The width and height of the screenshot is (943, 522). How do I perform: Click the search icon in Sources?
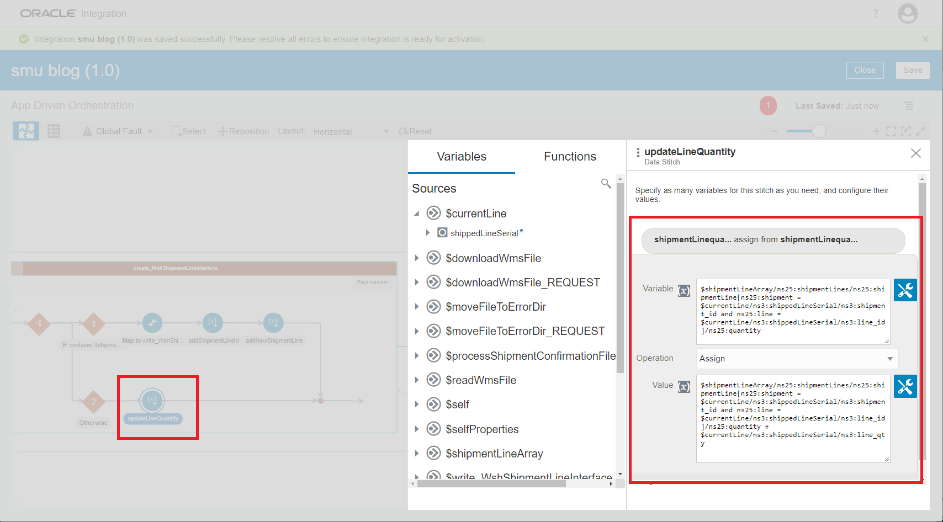(x=606, y=183)
